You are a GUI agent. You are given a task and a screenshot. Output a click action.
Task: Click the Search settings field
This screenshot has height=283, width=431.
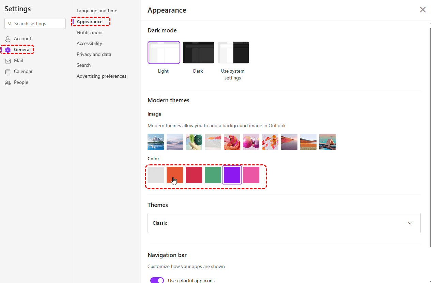coord(37,24)
